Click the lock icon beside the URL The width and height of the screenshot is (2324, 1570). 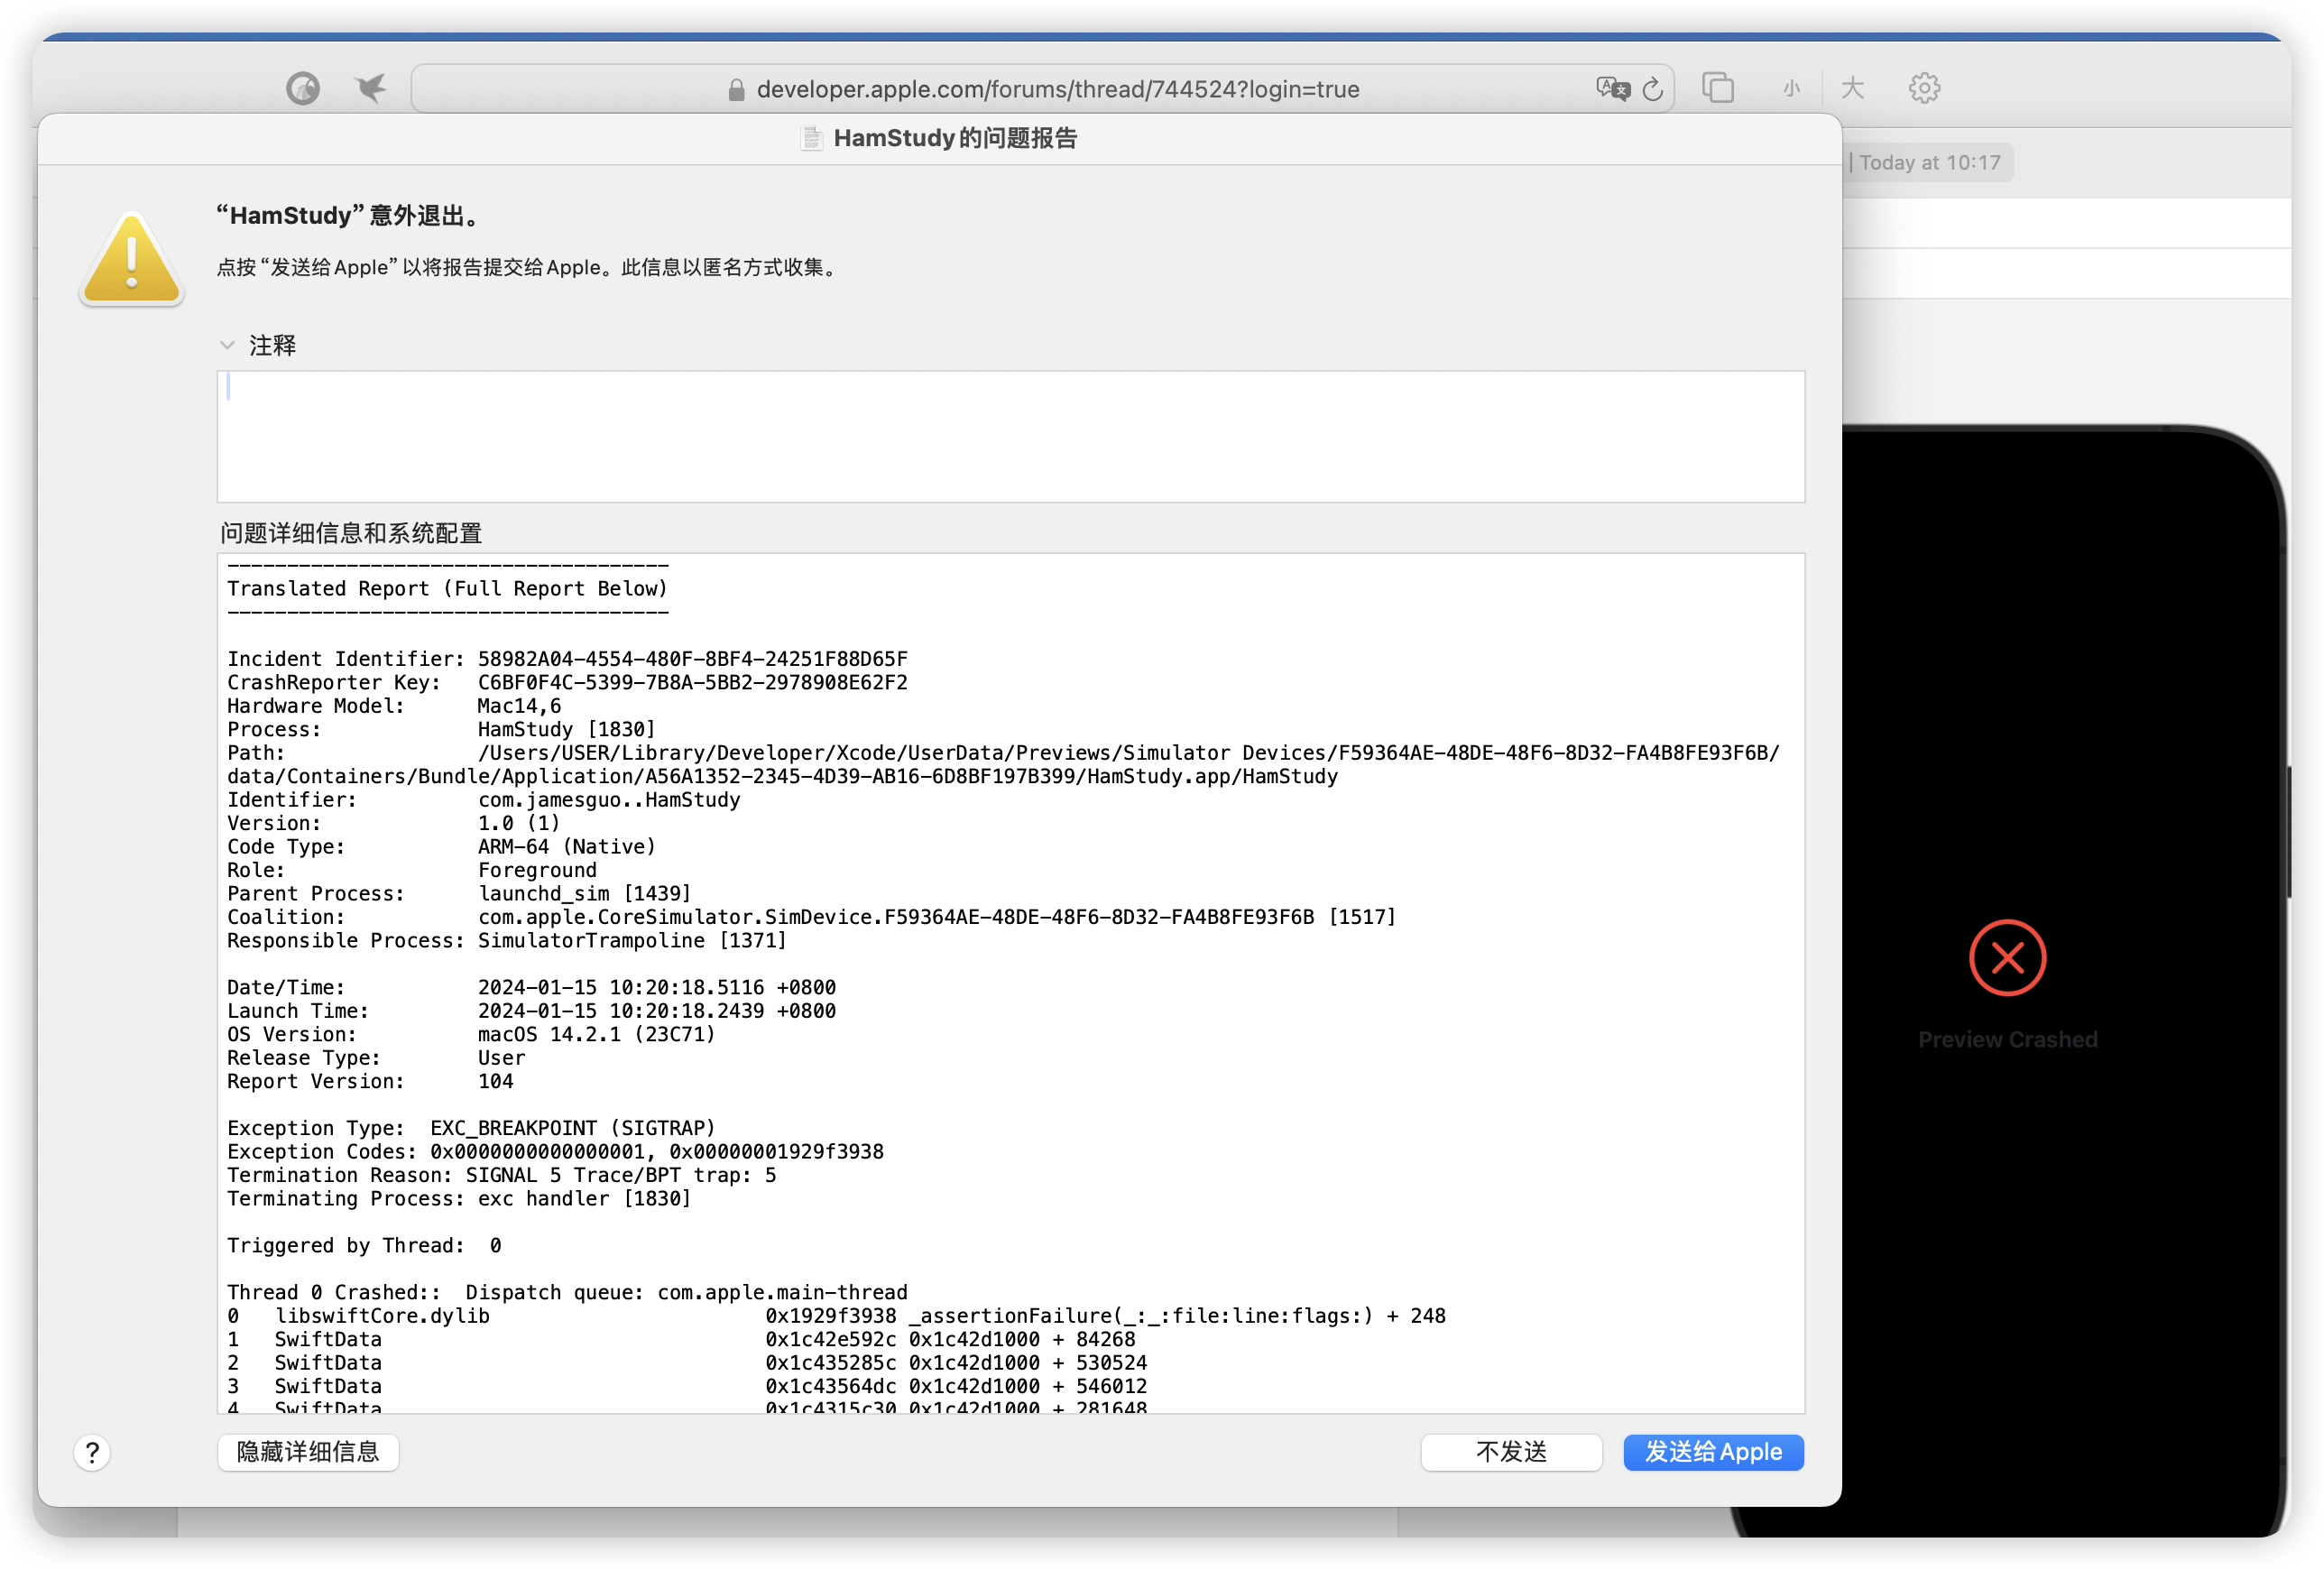pyautogui.click(x=736, y=90)
